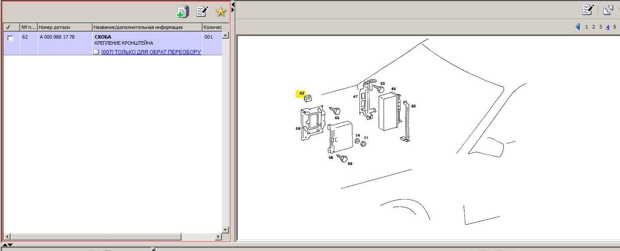Click the gold star favorites icon
The height and width of the screenshot is (251, 620).
[221, 12]
